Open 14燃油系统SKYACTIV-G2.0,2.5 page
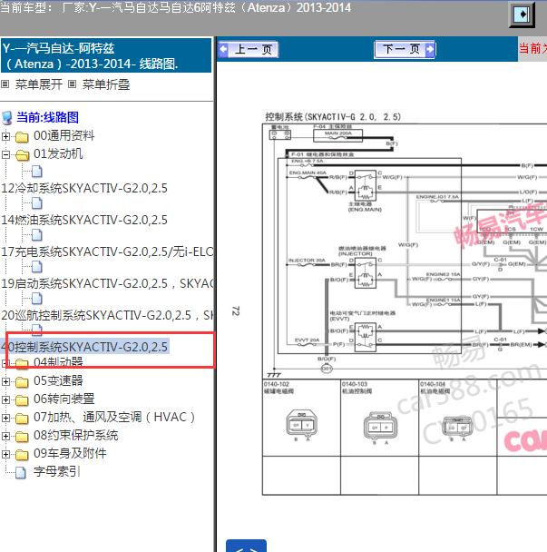547x552 pixels. [x=84, y=220]
